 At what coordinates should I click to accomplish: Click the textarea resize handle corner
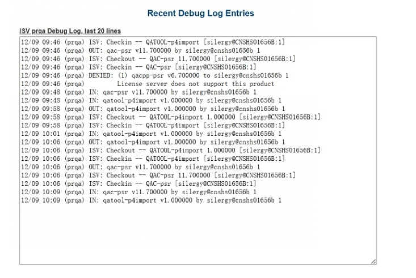[x=373, y=261]
